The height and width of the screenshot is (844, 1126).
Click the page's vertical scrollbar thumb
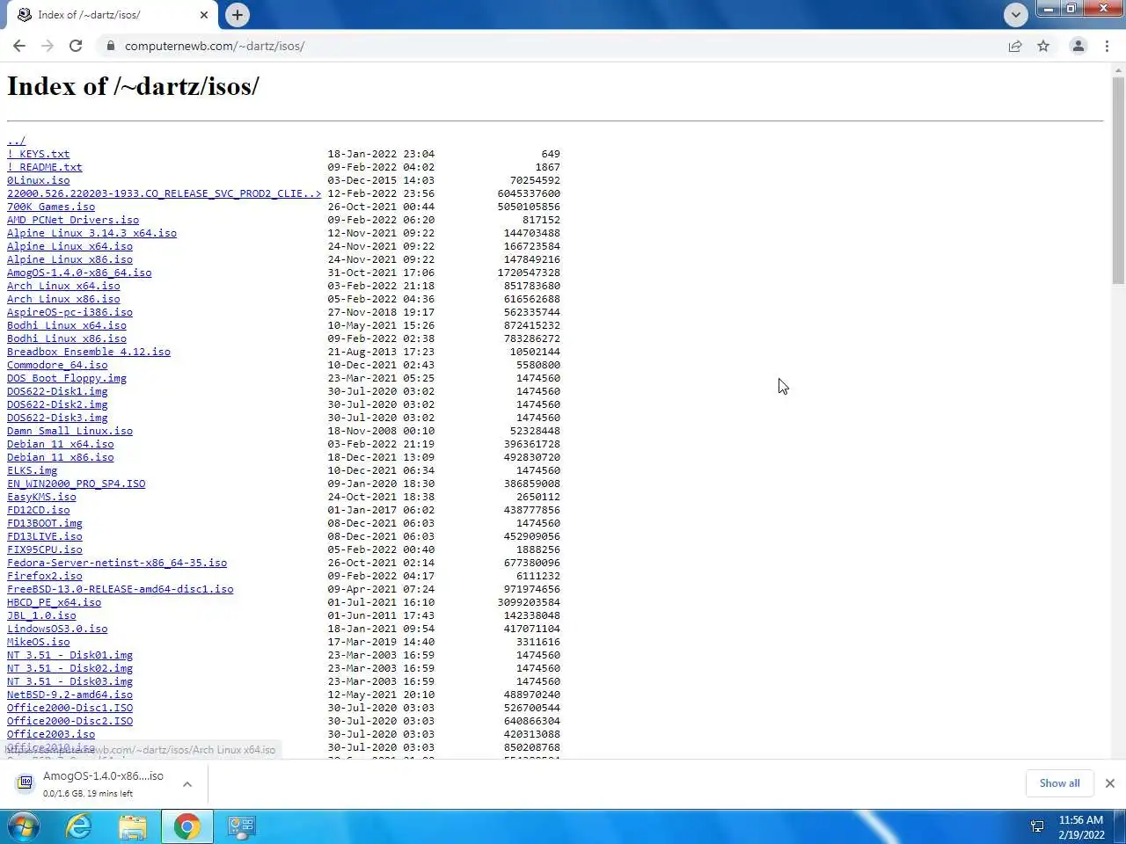tap(1118, 180)
